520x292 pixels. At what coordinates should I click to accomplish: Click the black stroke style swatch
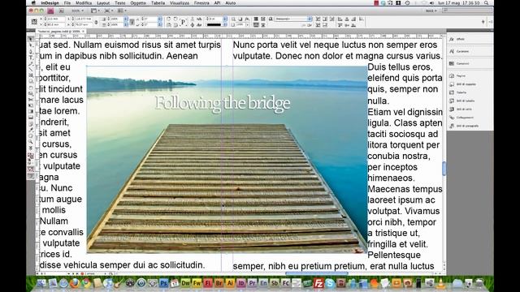[x=214, y=25]
